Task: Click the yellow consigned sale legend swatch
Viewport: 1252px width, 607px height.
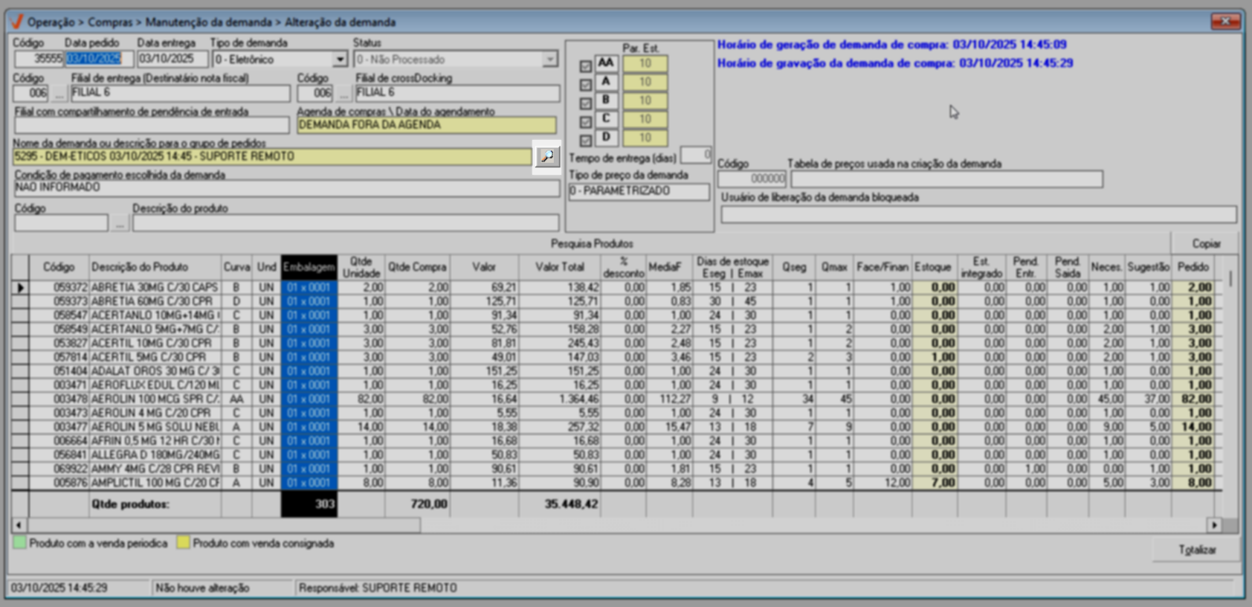Action: point(183,543)
